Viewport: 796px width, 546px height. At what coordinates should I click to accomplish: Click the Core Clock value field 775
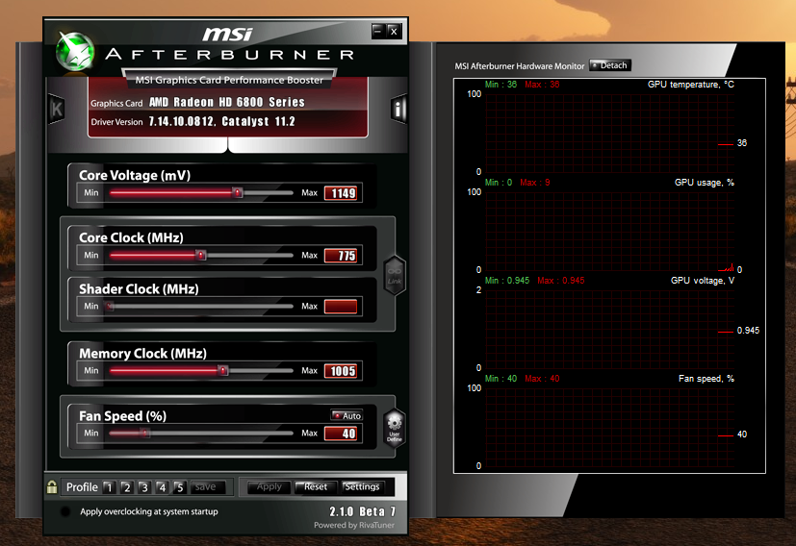click(341, 256)
